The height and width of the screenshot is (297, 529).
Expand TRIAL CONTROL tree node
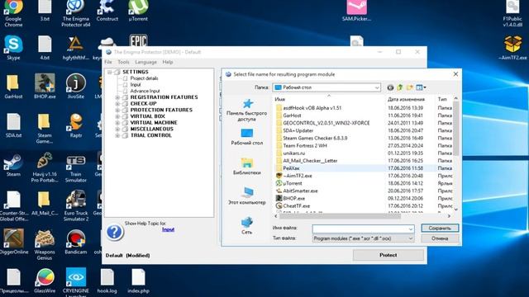pos(117,135)
